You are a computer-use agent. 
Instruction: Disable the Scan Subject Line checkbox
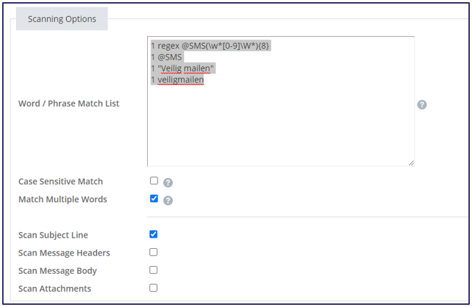coord(153,234)
